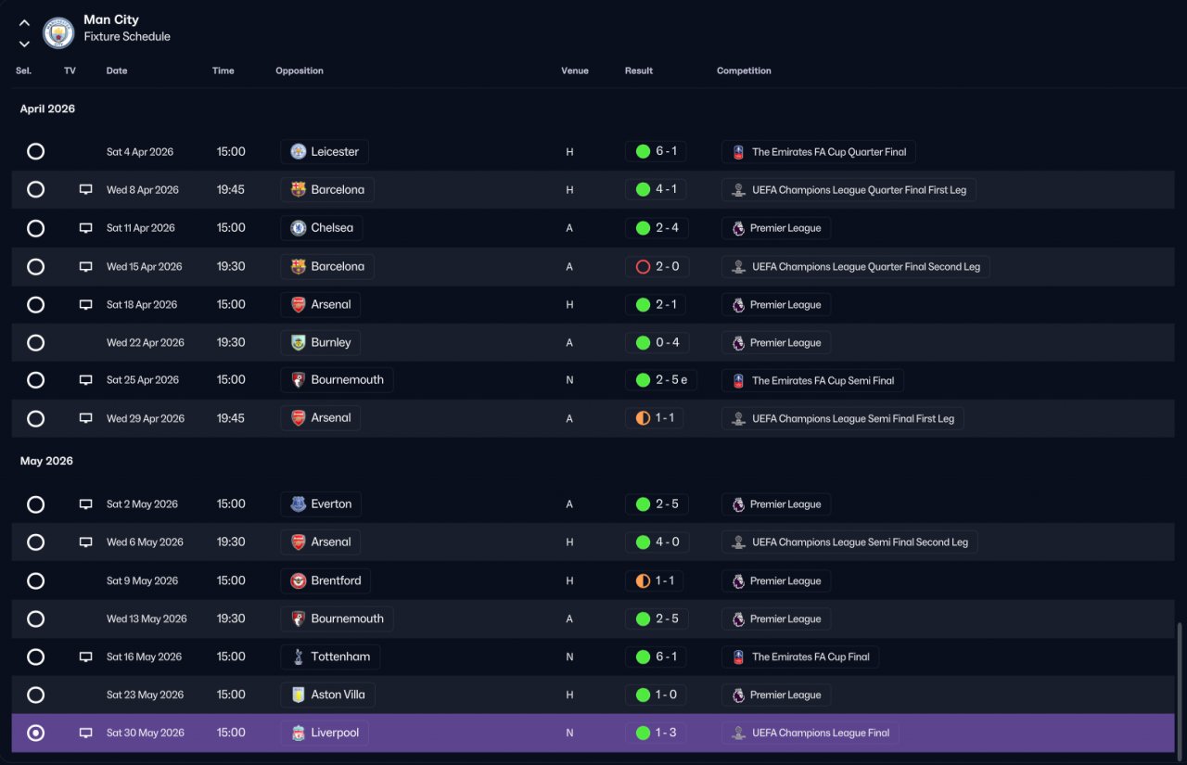The height and width of the screenshot is (765, 1187).
Task: Open Chelsea team button
Action: (x=322, y=227)
